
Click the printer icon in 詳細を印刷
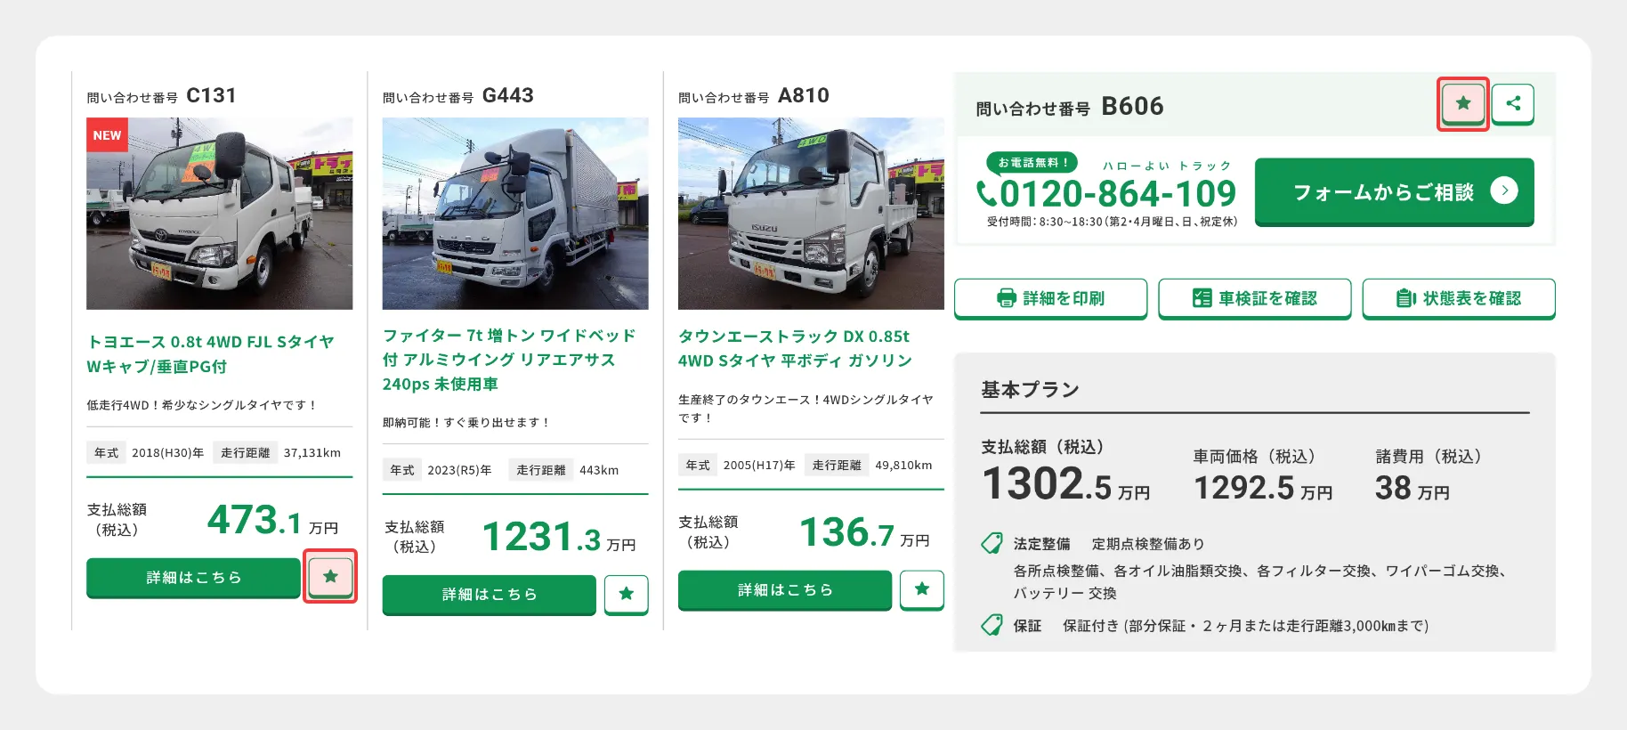[1007, 298]
